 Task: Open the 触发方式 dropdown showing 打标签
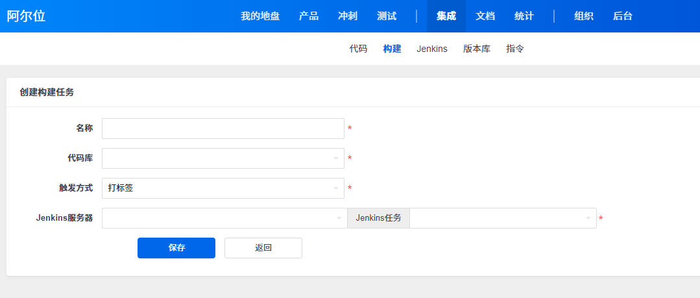(x=223, y=188)
